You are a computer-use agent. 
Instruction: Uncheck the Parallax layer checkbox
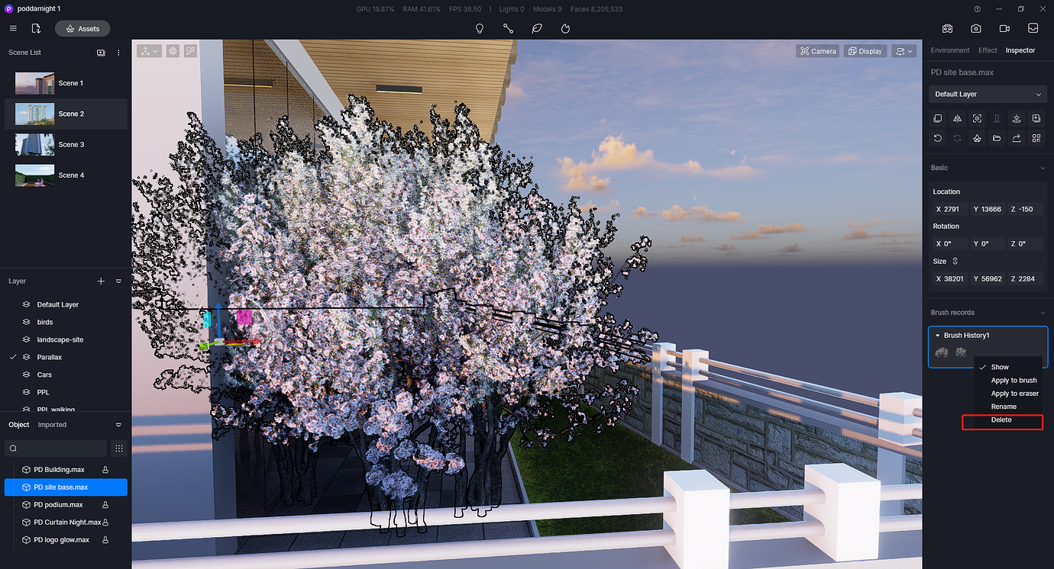click(x=11, y=356)
